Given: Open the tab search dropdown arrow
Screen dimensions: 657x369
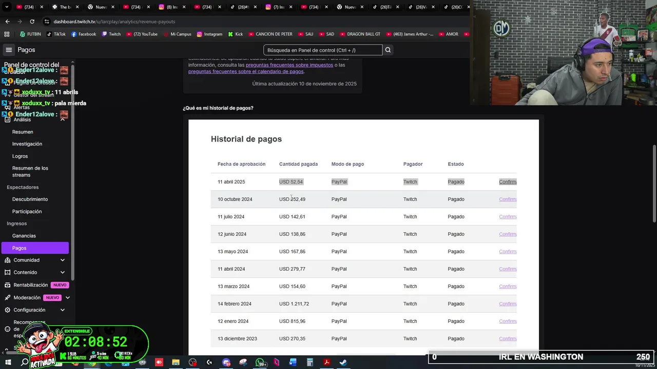Looking at the screenshot, I should click(x=7, y=7).
